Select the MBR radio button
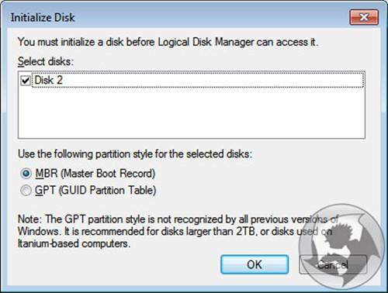The width and height of the screenshot is (388, 293). pos(26,174)
